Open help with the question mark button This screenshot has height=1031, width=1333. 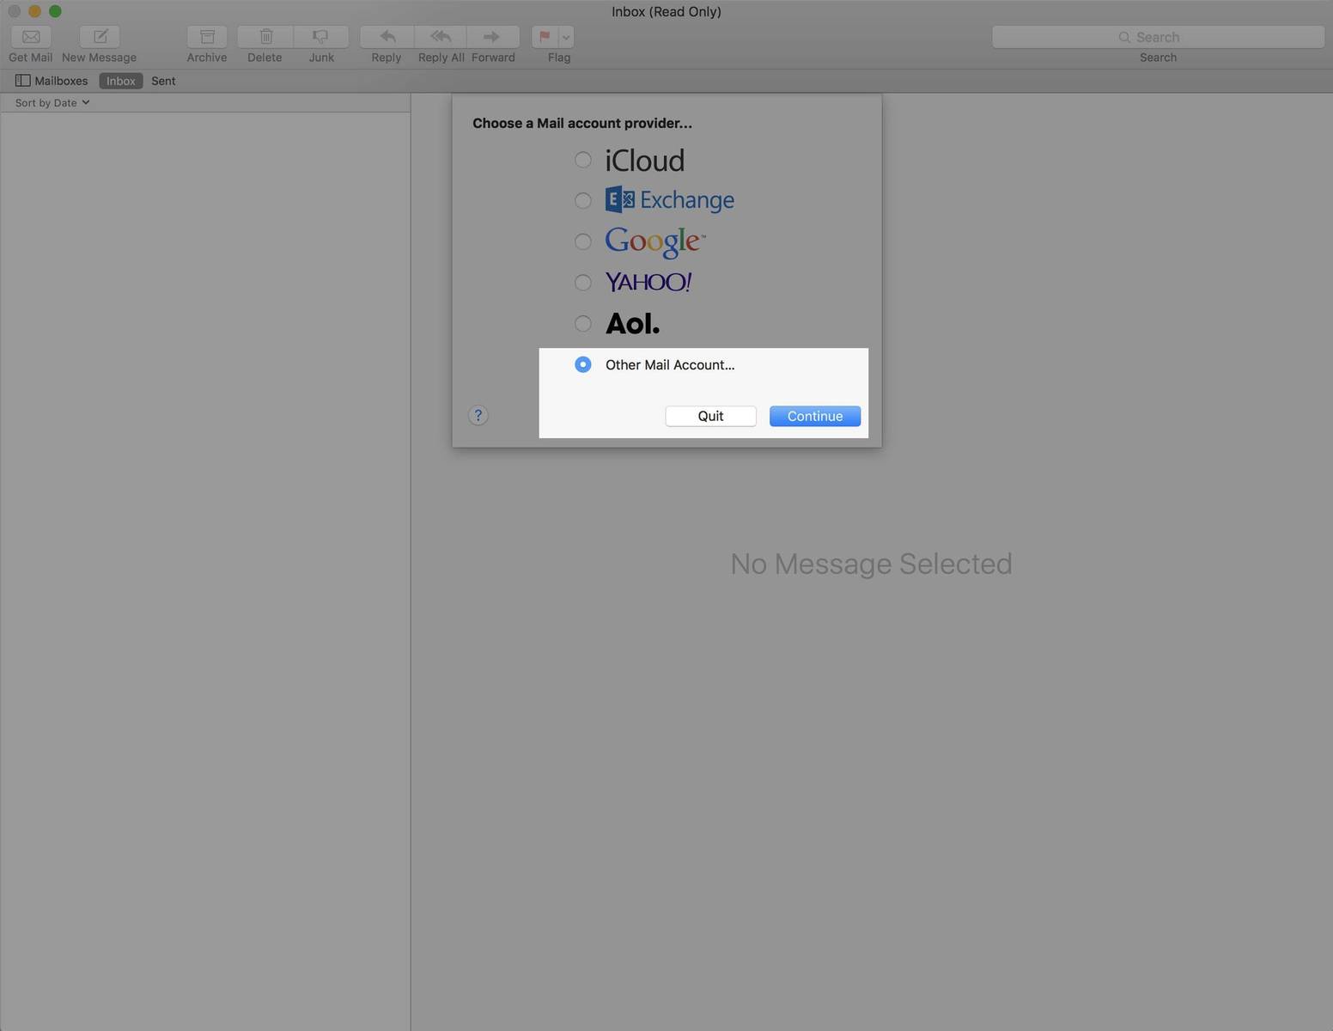click(478, 416)
